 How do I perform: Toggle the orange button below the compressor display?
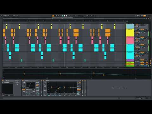(24, 90)
